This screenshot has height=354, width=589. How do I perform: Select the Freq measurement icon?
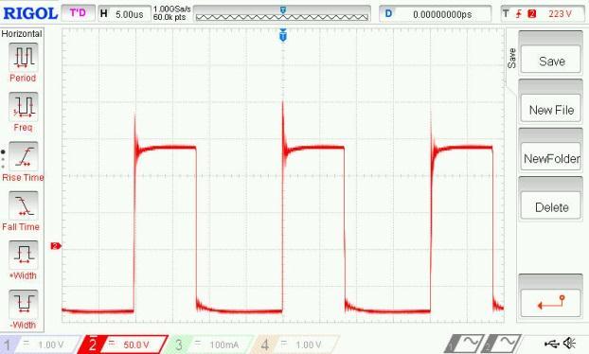pos(23,107)
